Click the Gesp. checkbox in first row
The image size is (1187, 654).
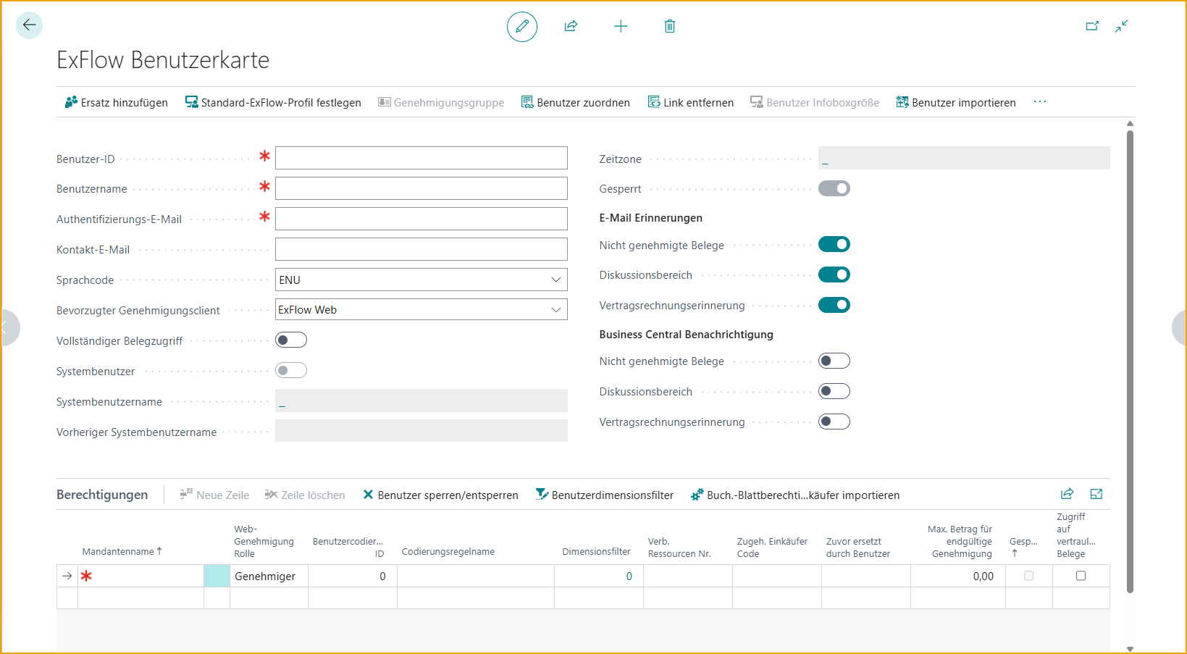point(1028,576)
